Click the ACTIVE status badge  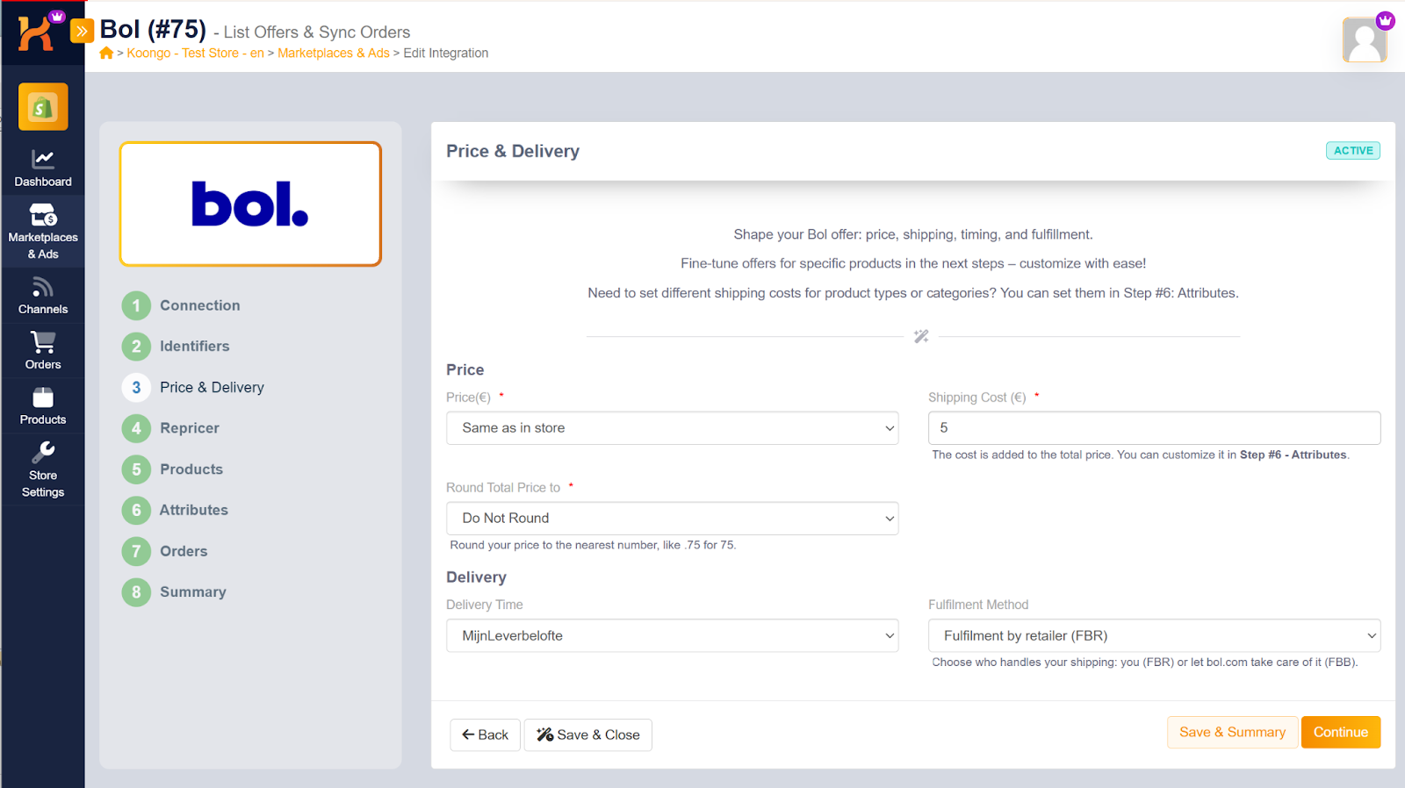1353,151
